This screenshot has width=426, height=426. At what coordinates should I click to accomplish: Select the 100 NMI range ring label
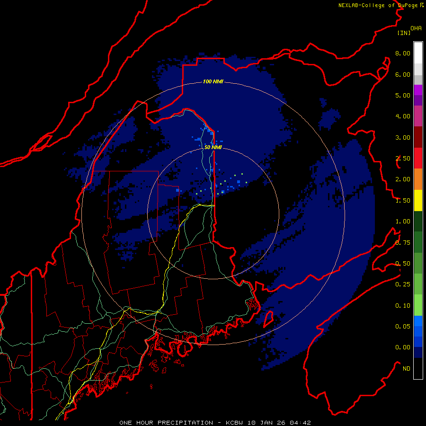213,81
